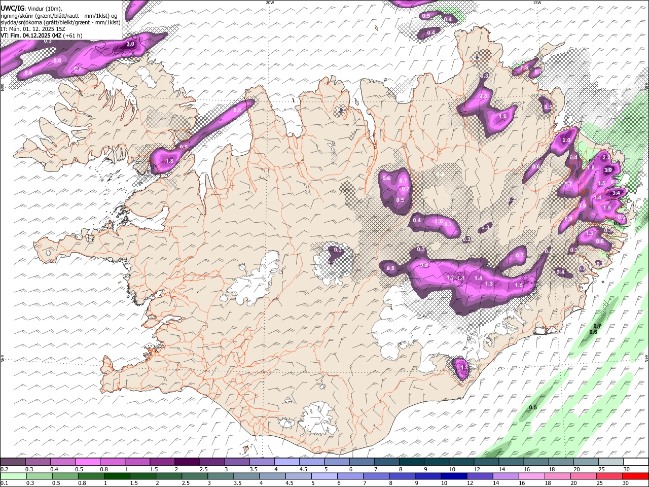Select the 'VT: Fim. 04.12.2025 04Z (+61 h)' line
Image resolution: width=649 pixels, height=487 pixels.
tap(42, 36)
